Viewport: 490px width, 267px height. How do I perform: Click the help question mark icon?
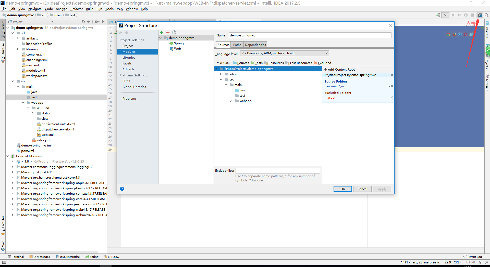[x=122, y=189]
